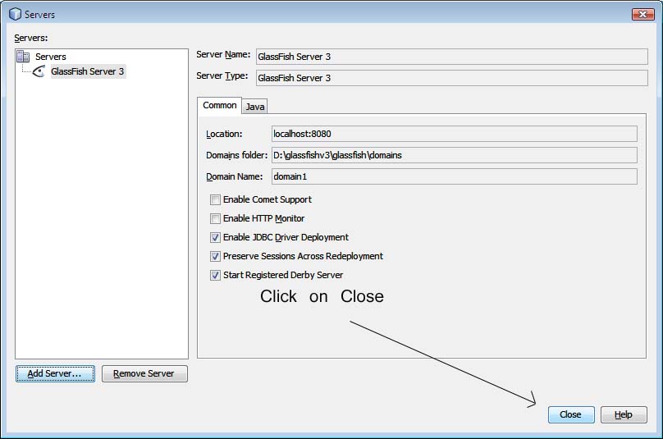
Task: Click the "Domain Name:" label
Action: (234, 176)
